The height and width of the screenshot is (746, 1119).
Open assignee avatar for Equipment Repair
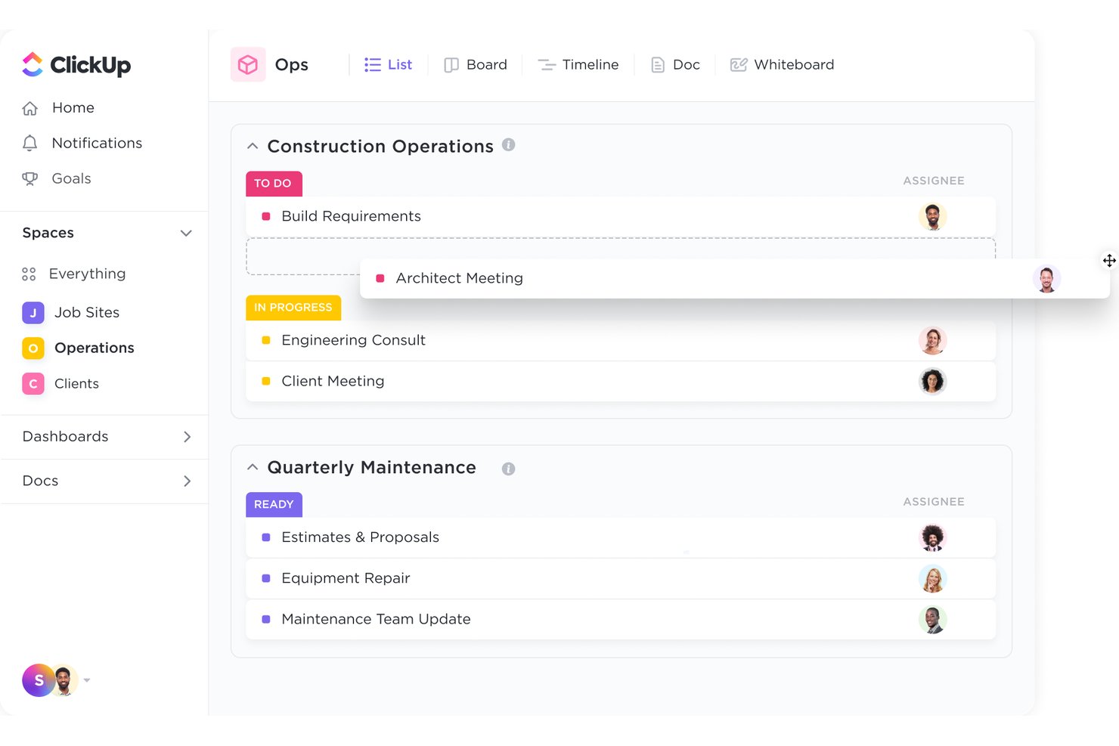click(x=933, y=579)
